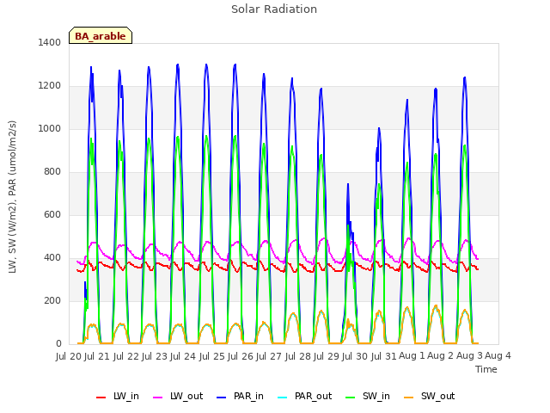Click the PAR_out cyan legend swatch
This screenshot has height=413, width=550.
click(282, 398)
